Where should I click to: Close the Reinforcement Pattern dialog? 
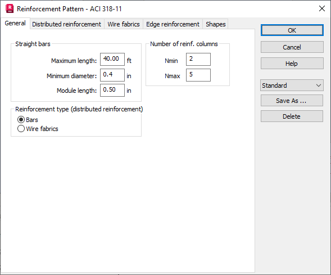click(321, 8)
